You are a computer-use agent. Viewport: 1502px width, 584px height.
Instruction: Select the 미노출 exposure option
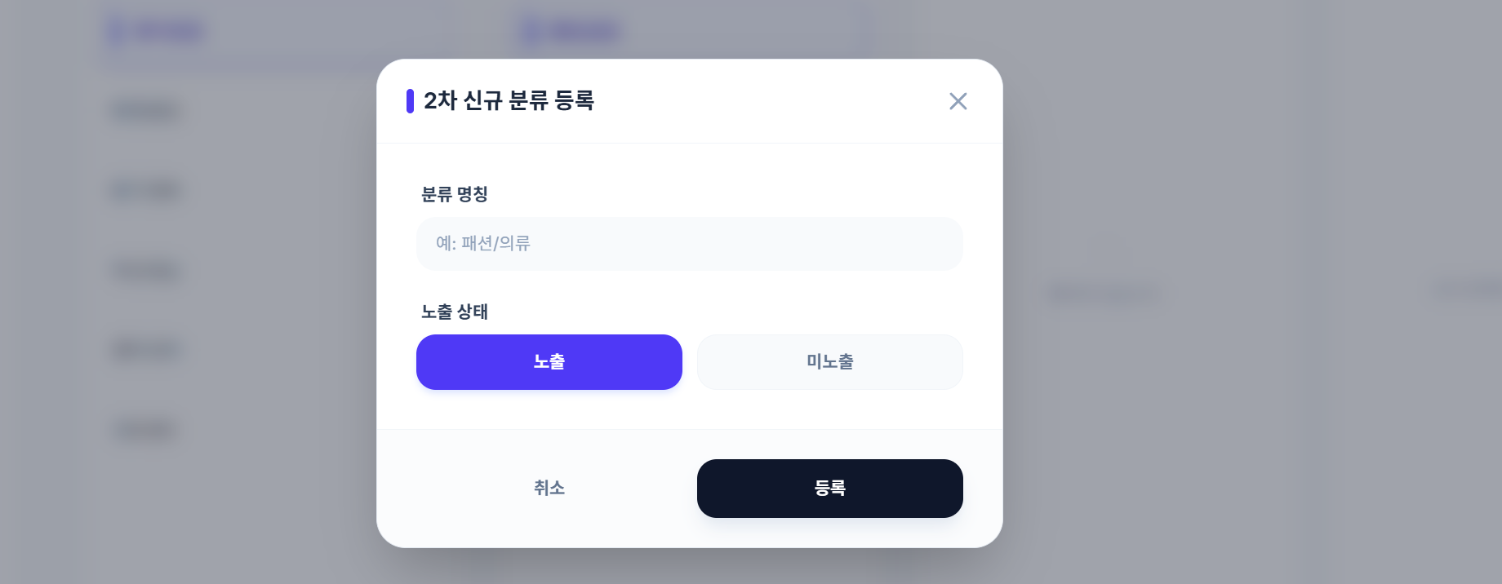pos(829,362)
